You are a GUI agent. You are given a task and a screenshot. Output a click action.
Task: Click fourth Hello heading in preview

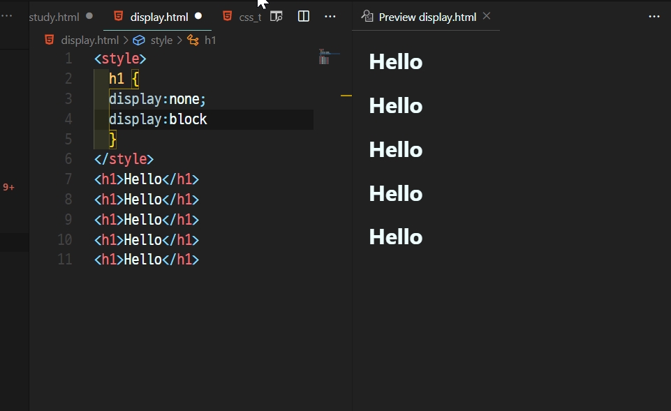[x=396, y=194]
